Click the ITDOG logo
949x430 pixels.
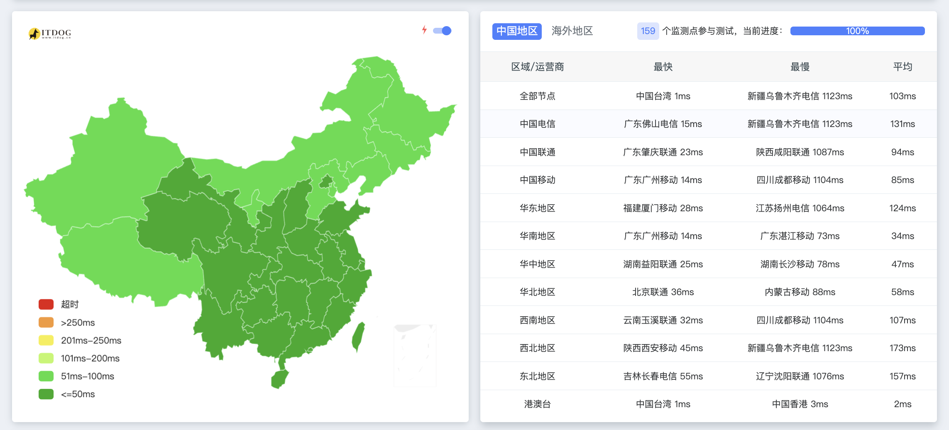click(50, 33)
